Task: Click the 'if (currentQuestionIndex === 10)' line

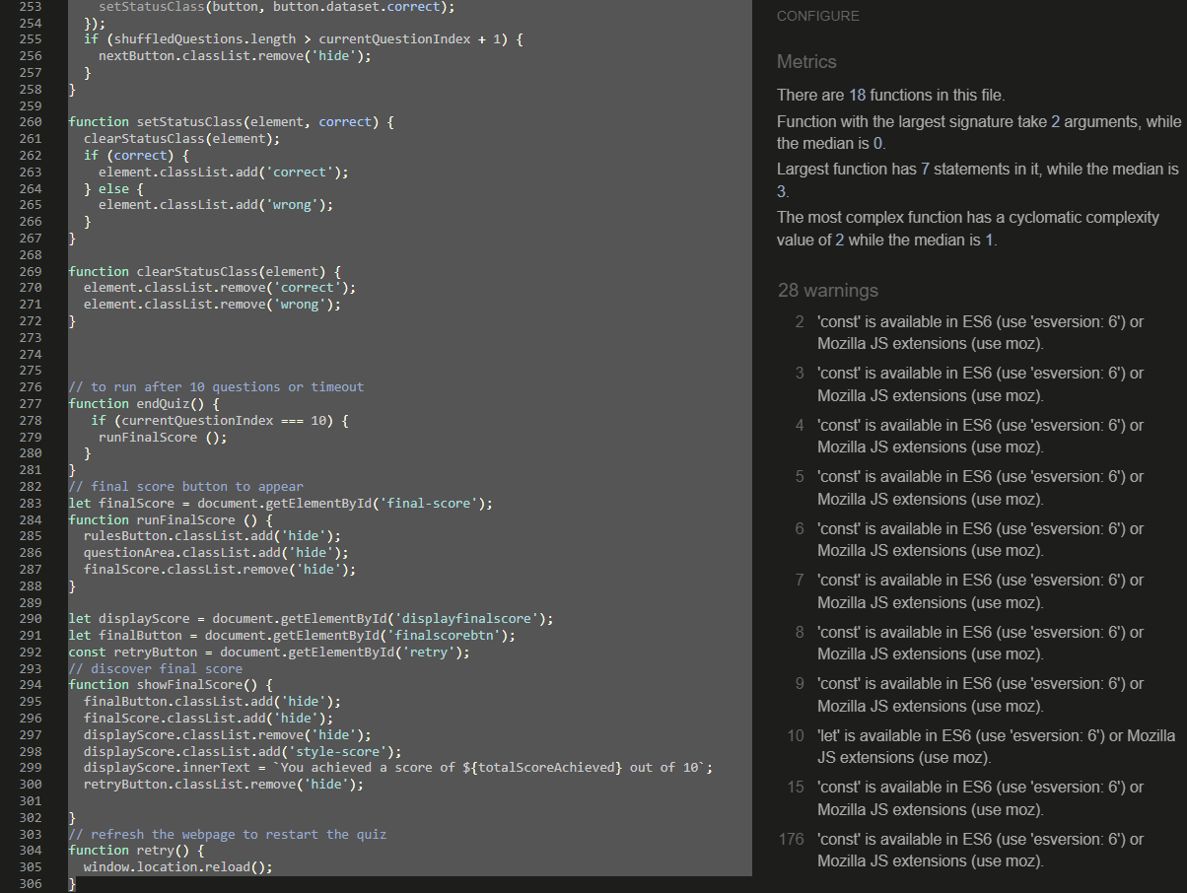Action: (220, 420)
